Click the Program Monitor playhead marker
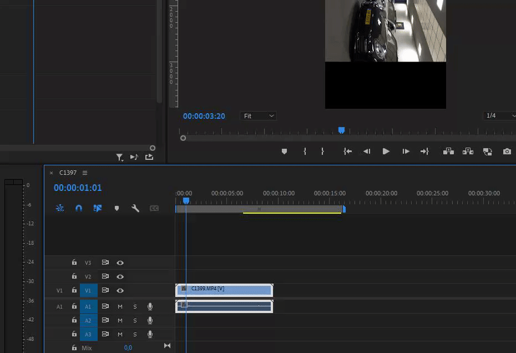 click(341, 130)
